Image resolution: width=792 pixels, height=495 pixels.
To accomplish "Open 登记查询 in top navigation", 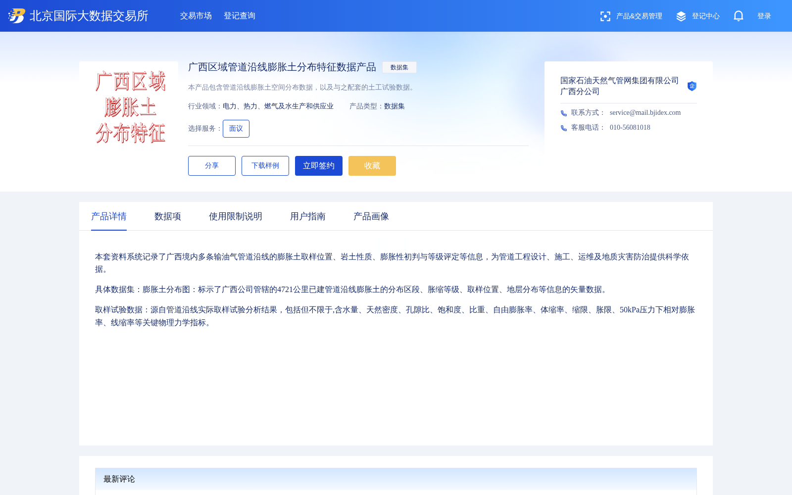I will click(240, 16).
